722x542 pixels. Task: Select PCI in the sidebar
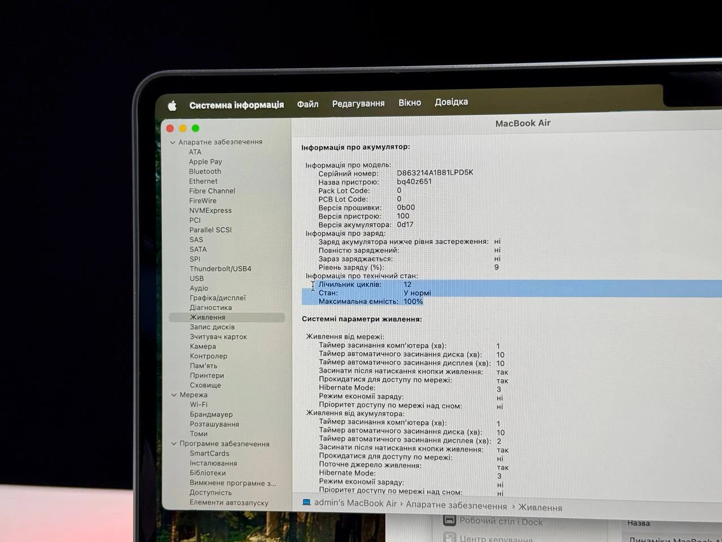pos(195,220)
